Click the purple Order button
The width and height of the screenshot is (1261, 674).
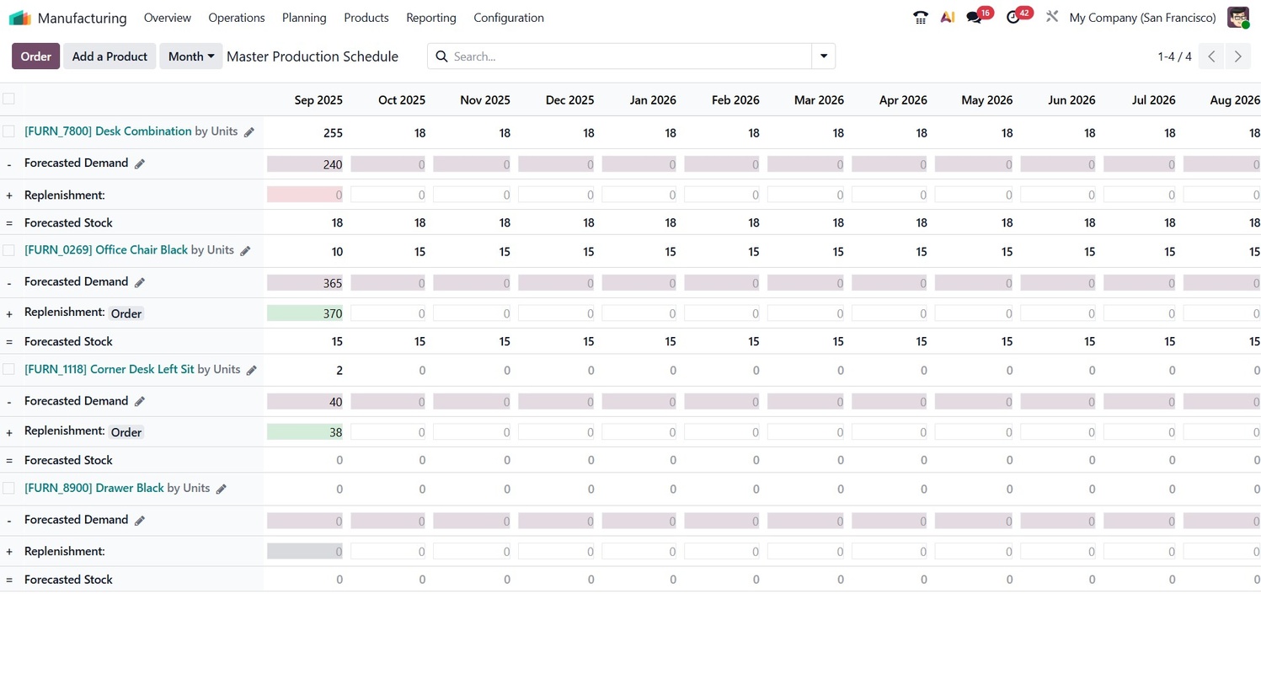(36, 56)
